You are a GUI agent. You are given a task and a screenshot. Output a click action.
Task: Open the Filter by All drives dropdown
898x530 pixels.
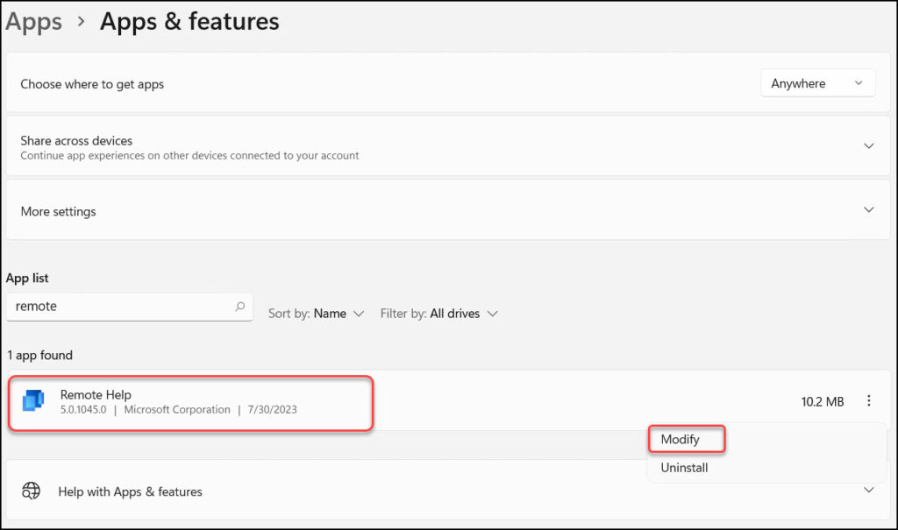(438, 314)
